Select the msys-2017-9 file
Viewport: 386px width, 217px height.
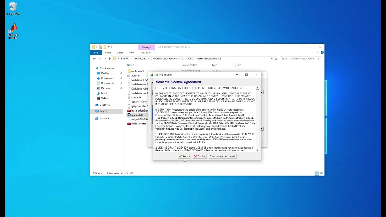click(x=138, y=119)
